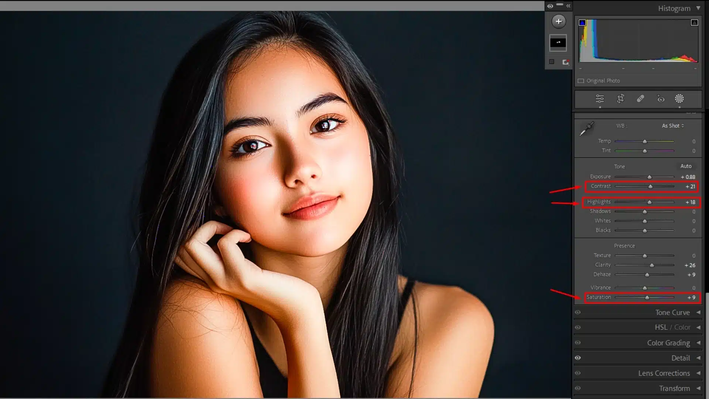Open the Lens Corrections panel
Image resolution: width=709 pixels, height=399 pixels.
[664, 373]
